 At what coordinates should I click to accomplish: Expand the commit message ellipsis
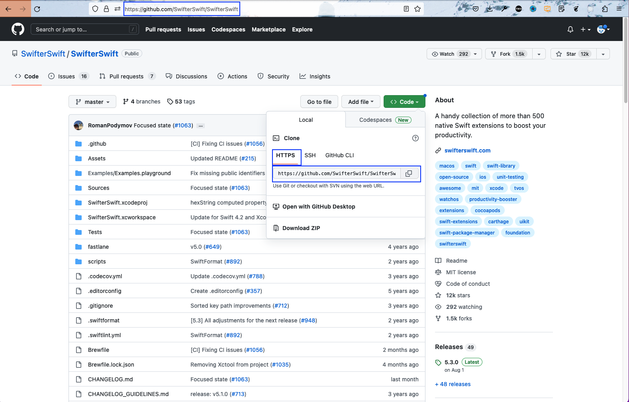tap(201, 126)
